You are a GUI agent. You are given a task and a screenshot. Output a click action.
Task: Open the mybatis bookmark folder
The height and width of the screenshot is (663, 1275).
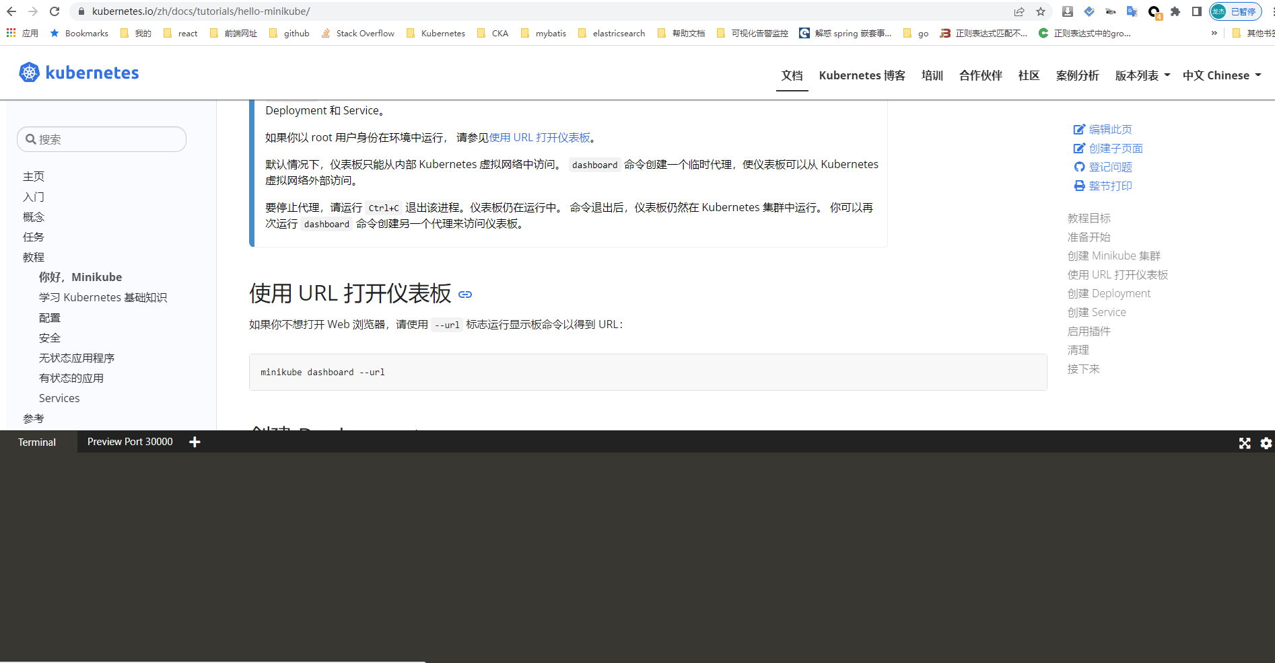[x=543, y=33]
